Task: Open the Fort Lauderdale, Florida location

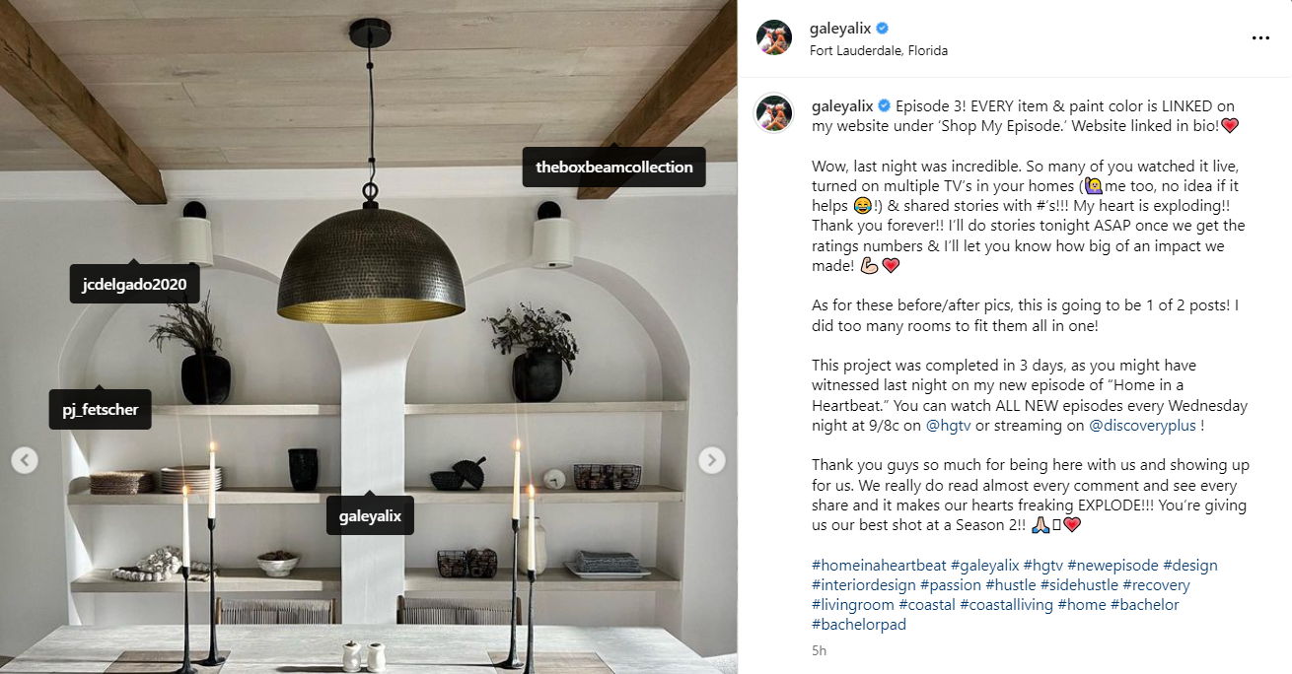Action: click(879, 50)
